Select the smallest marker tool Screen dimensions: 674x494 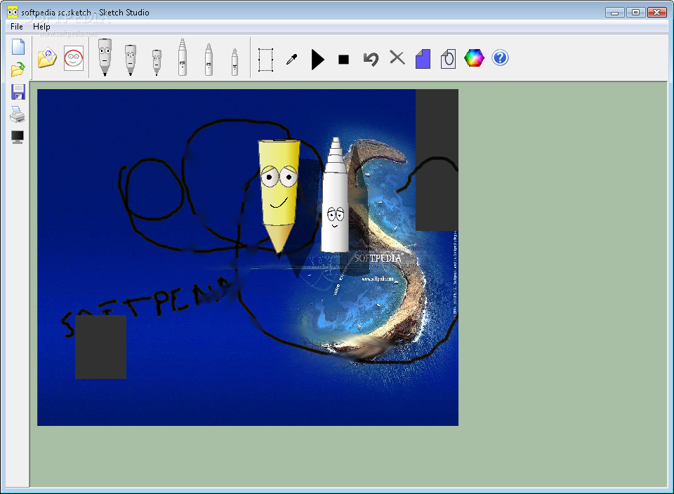234,62
